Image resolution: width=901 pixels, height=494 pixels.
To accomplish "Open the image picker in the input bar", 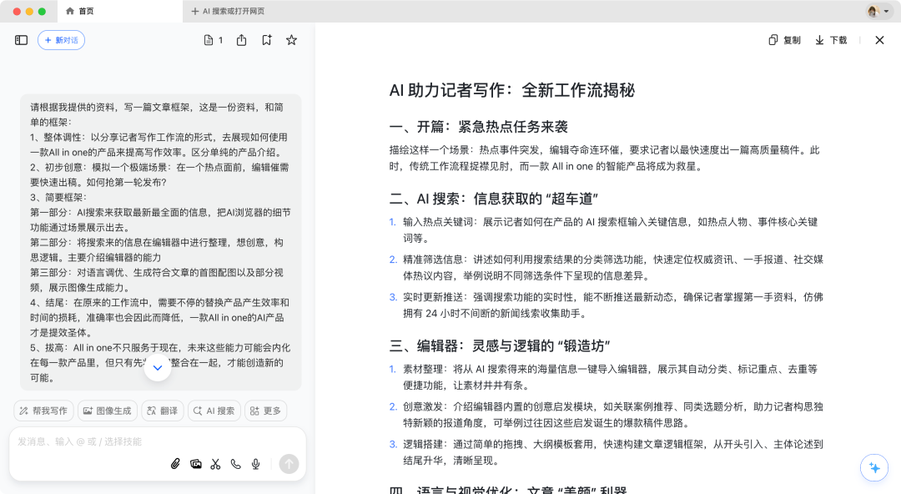I will [x=195, y=464].
